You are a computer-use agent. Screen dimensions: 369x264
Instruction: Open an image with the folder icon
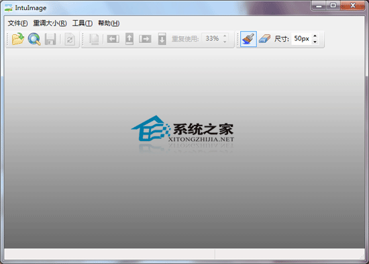click(18, 39)
